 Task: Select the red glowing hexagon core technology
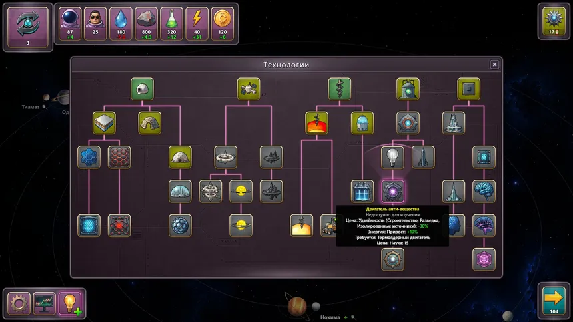point(119,226)
